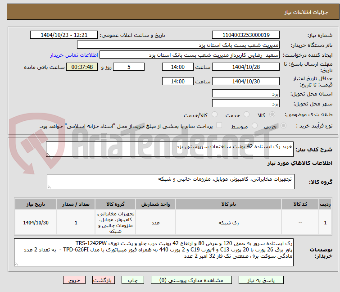Image resolution: width=340 pixels, height=292 pixels.
Task: Open 'مشاهده مدارک پیوستی (0)' attachments
Action: tap(191, 280)
